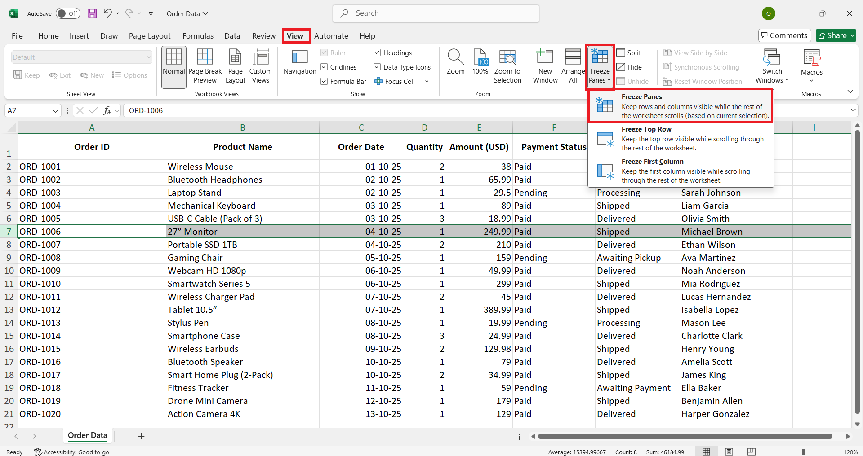Click the Comments button

[x=784, y=35]
